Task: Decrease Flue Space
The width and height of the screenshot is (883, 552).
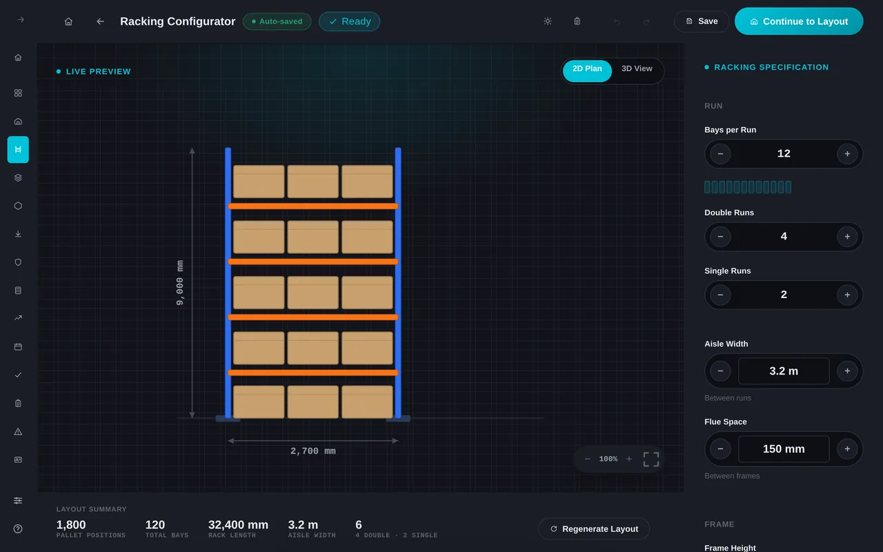Action: point(720,449)
